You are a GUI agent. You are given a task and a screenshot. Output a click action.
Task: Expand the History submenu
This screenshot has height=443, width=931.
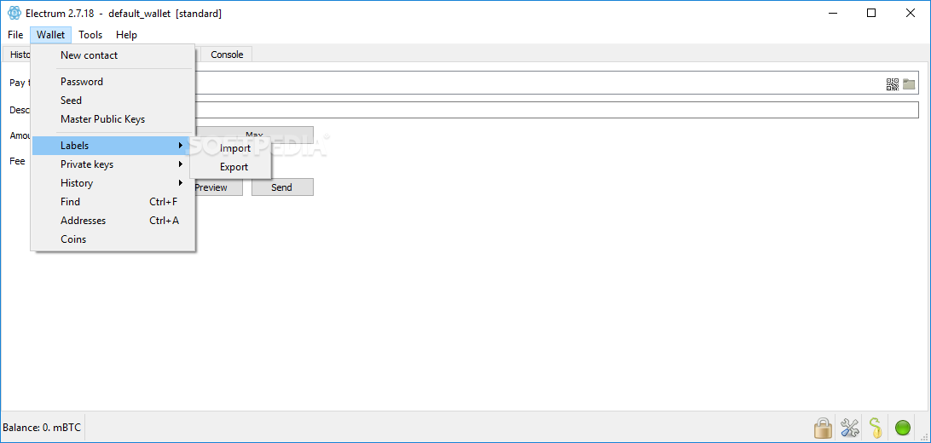point(113,183)
